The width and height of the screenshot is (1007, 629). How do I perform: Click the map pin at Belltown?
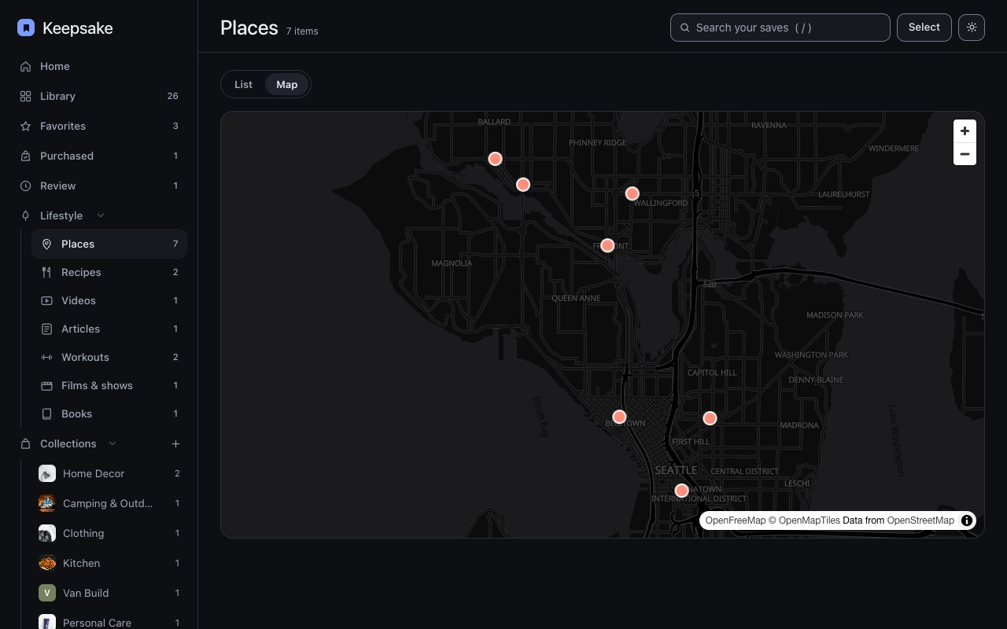[619, 417]
